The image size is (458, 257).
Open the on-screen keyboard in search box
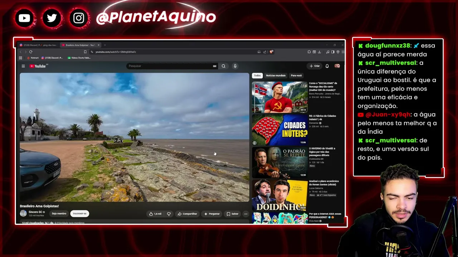click(215, 66)
